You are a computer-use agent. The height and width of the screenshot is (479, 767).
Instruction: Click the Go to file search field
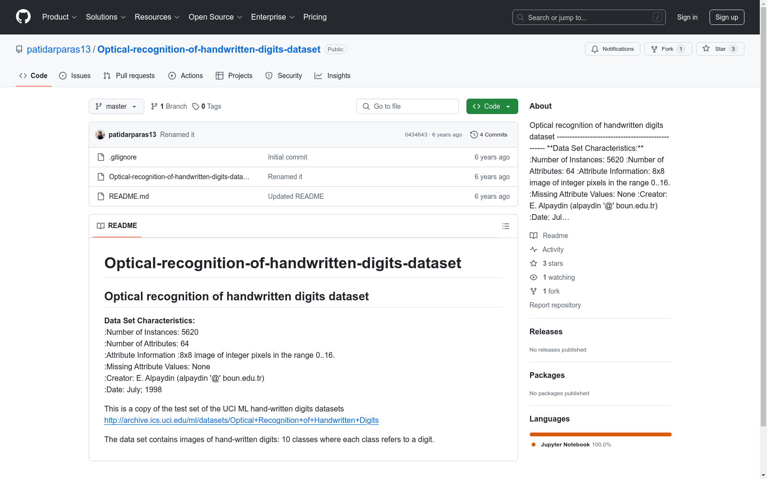tap(407, 106)
